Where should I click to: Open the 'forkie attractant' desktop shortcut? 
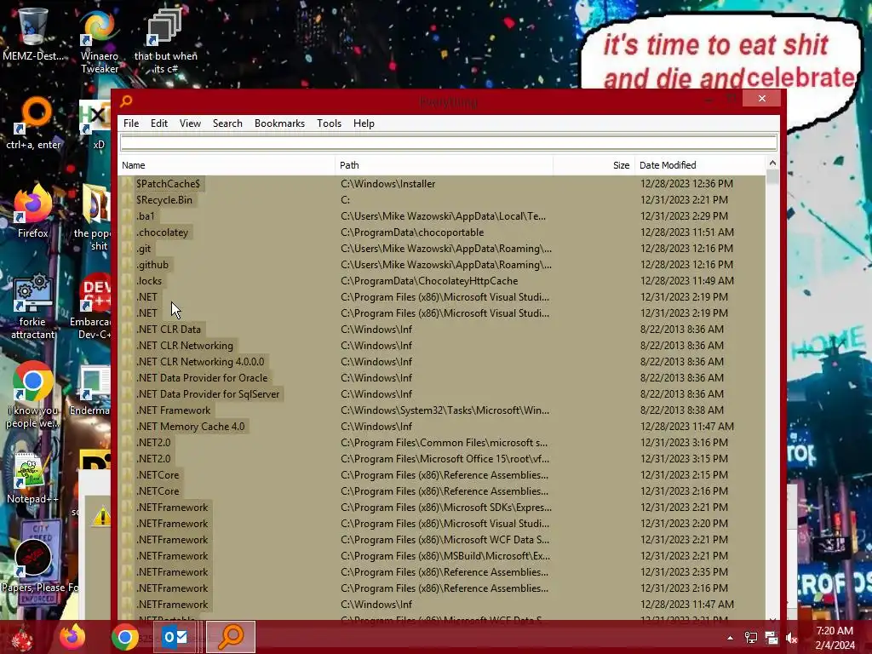click(32, 306)
